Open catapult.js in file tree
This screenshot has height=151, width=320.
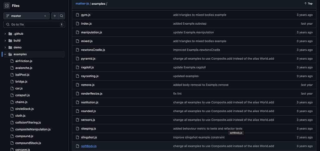(22, 95)
